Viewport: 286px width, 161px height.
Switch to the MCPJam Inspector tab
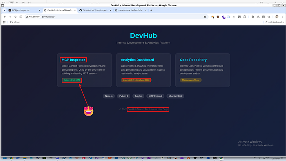(x=24, y=10)
